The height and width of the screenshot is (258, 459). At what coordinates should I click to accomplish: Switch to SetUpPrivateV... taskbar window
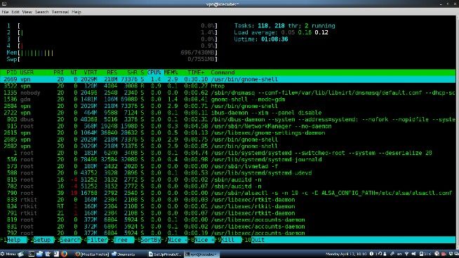pyautogui.click(x=165, y=254)
